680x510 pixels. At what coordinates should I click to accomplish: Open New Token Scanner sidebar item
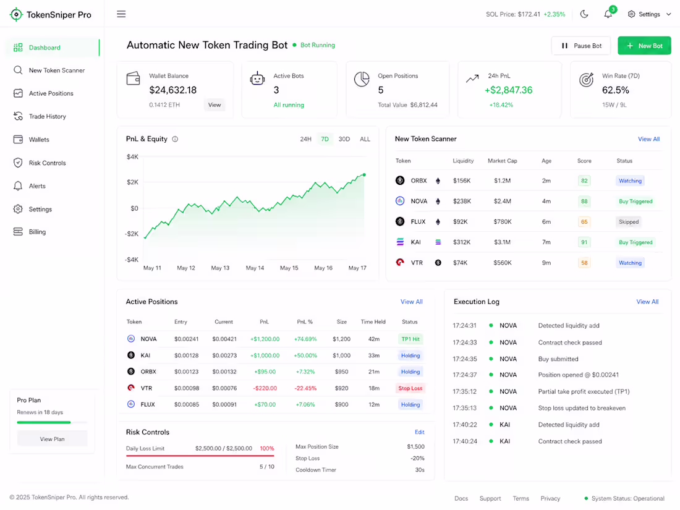tap(53, 70)
